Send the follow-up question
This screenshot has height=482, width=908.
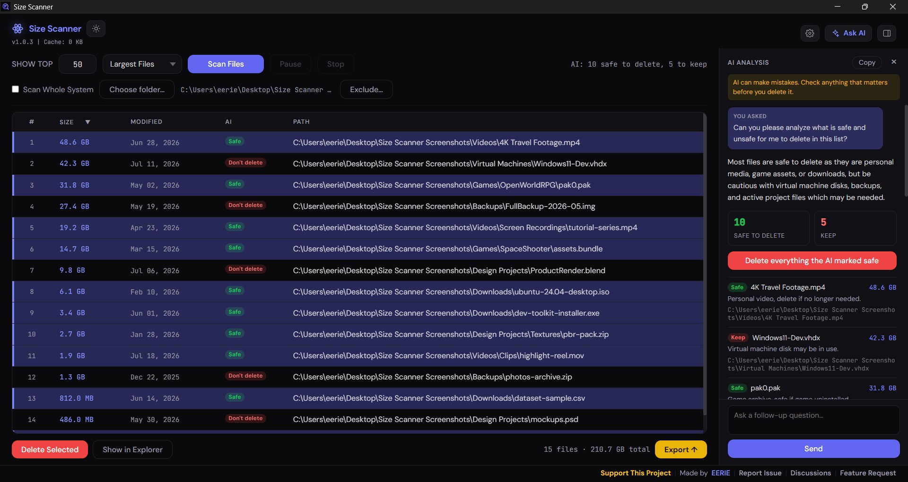pos(813,449)
